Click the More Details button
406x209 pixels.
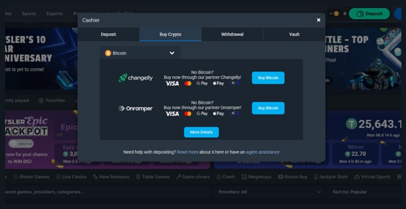tap(201, 132)
